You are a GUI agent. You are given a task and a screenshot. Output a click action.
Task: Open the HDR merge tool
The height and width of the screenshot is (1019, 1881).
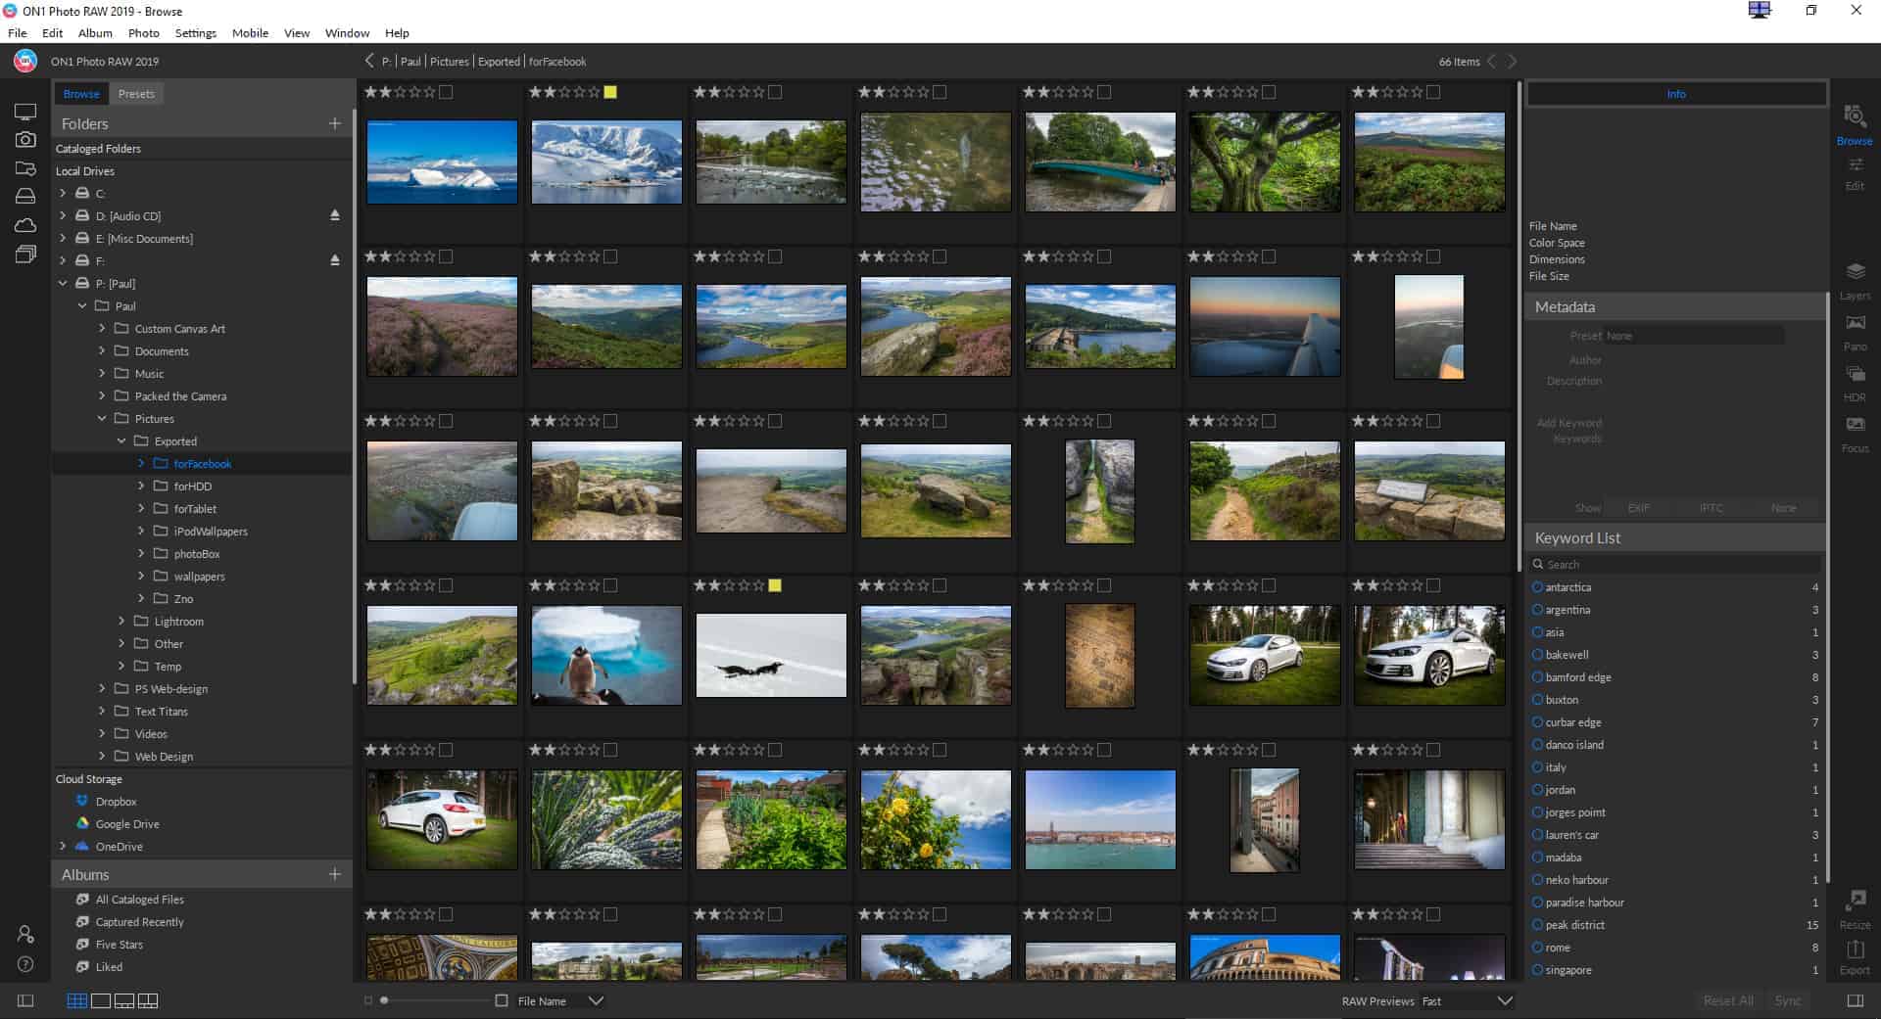pos(1855,382)
